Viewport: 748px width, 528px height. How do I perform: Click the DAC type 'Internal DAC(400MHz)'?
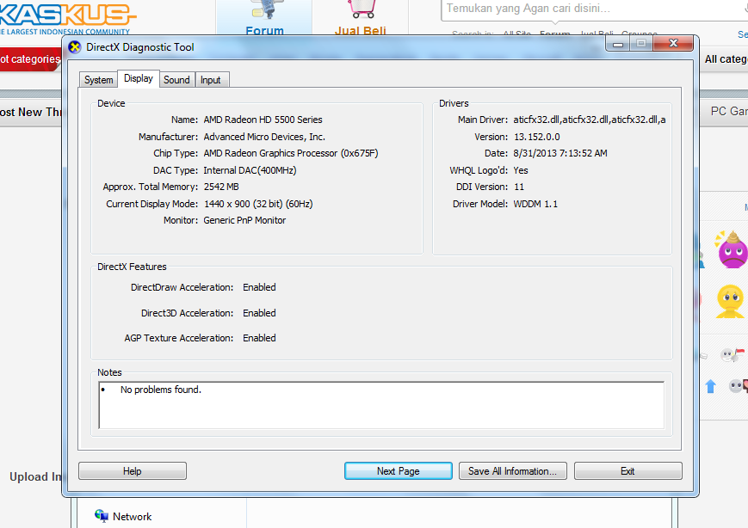point(250,170)
